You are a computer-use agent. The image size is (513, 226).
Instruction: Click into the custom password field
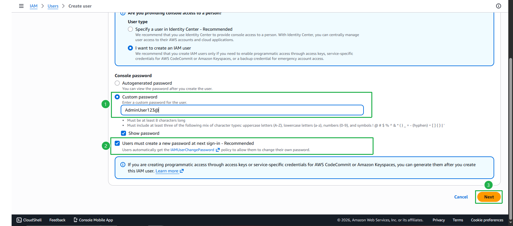(x=242, y=110)
